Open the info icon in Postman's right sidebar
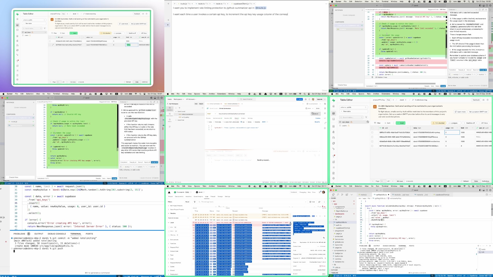The image size is (493, 277). pyautogui.click(x=325, y=128)
